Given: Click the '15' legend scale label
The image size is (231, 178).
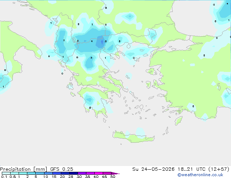Looking at the screenshot, I should pyautogui.click(x=54, y=177).
